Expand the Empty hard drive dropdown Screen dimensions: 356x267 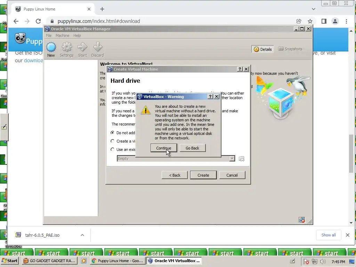(232, 159)
